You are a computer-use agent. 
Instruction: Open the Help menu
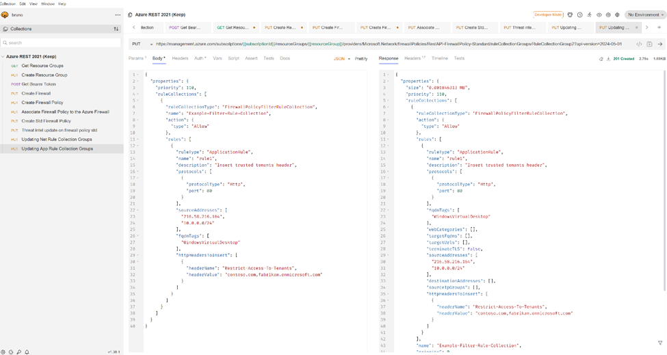62,4
